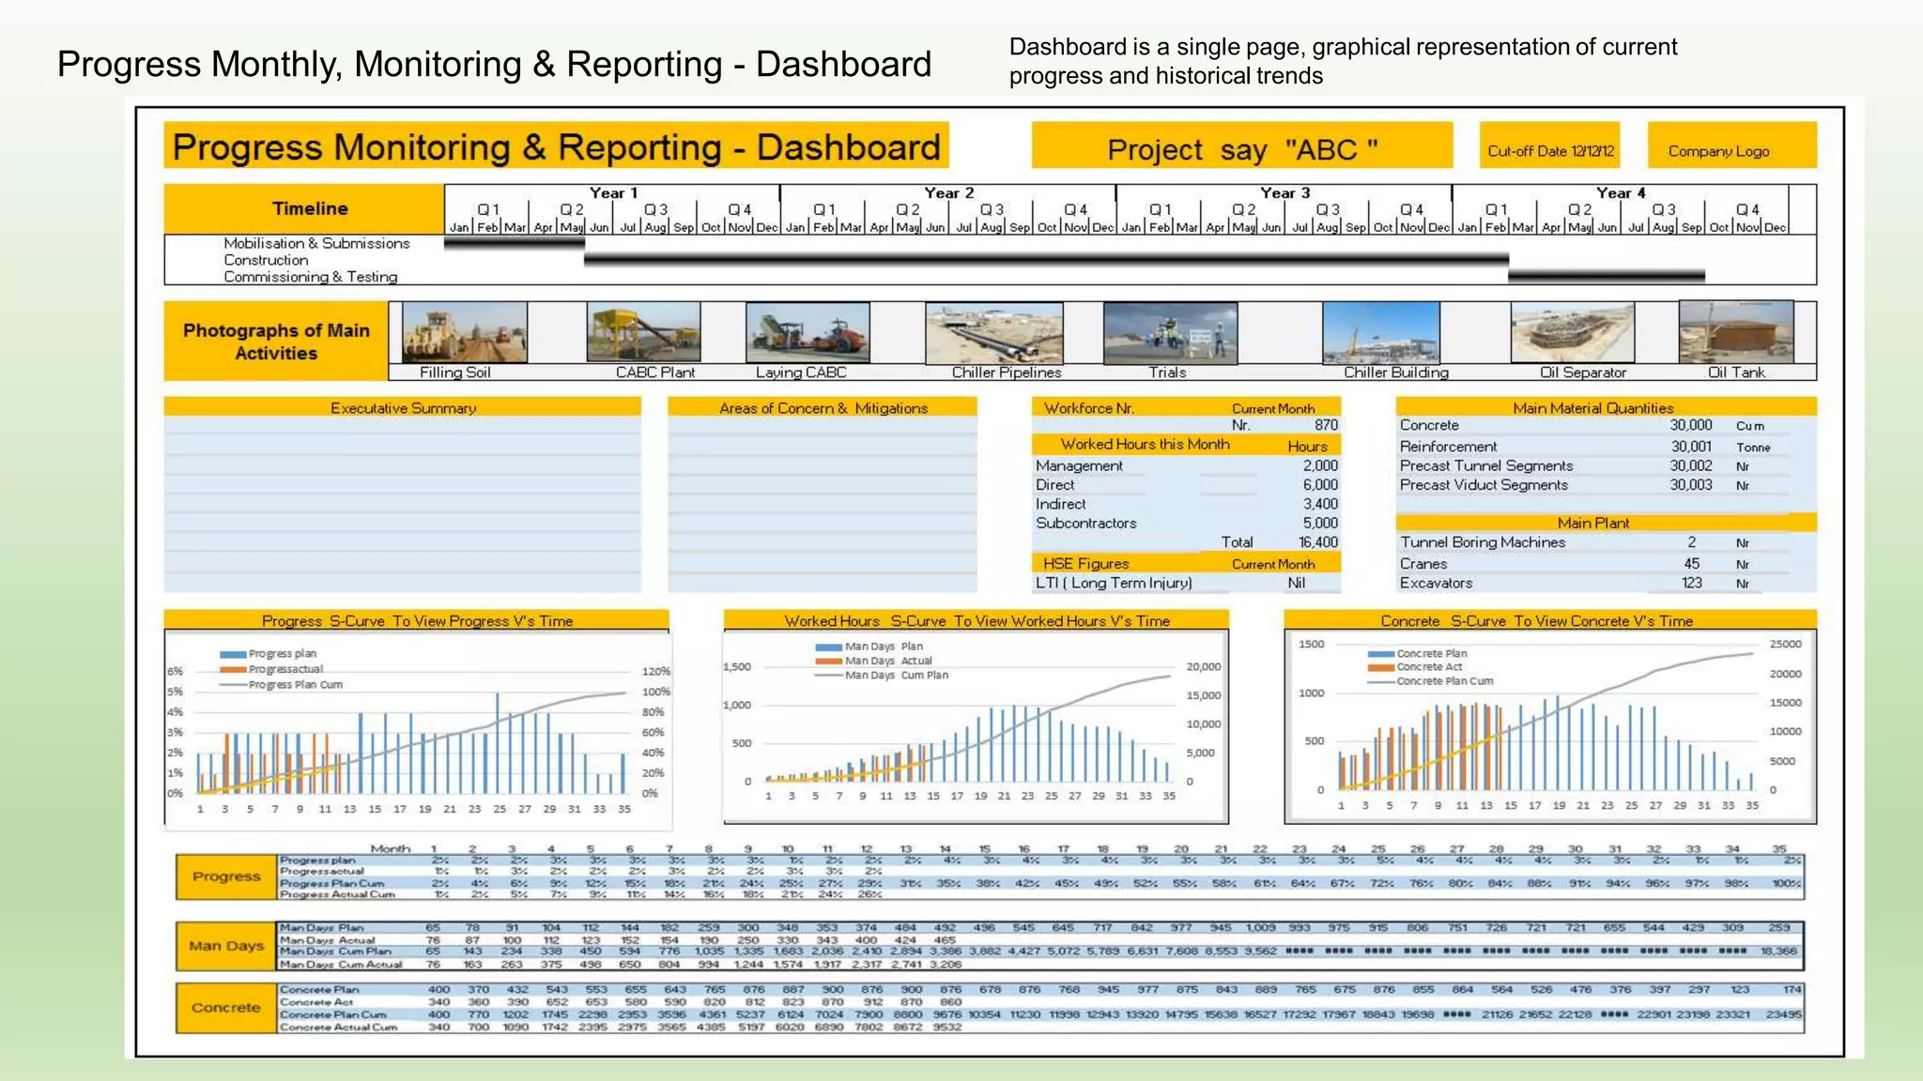Image resolution: width=1923 pixels, height=1081 pixels.
Task: Select the Man Days table label
Action: coord(225,946)
